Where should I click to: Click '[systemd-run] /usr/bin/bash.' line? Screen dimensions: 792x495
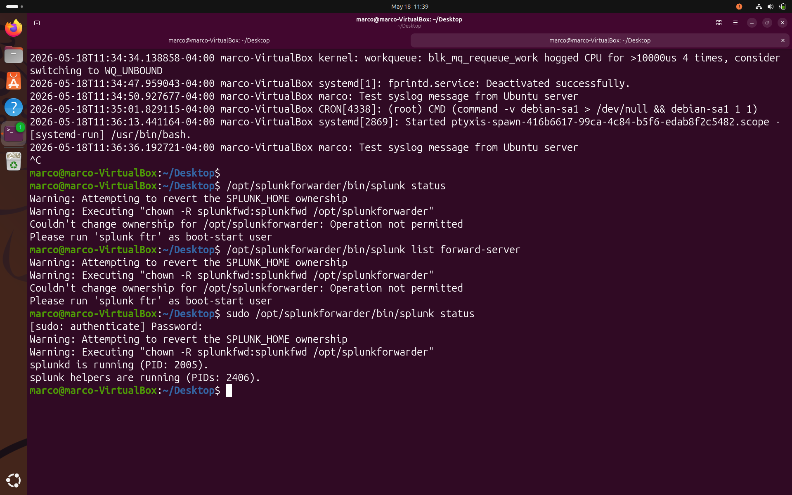pos(110,134)
